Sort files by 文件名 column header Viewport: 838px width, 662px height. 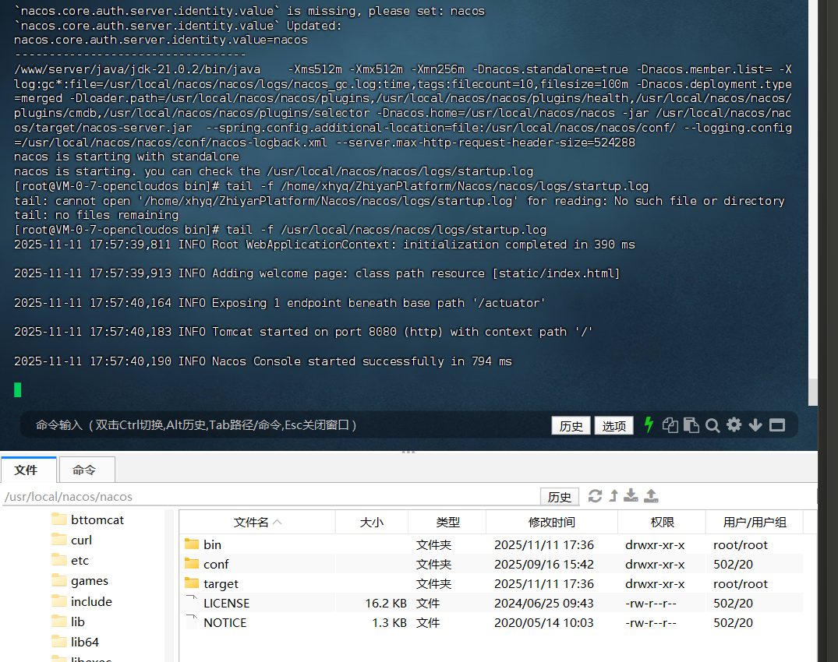(x=256, y=523)
